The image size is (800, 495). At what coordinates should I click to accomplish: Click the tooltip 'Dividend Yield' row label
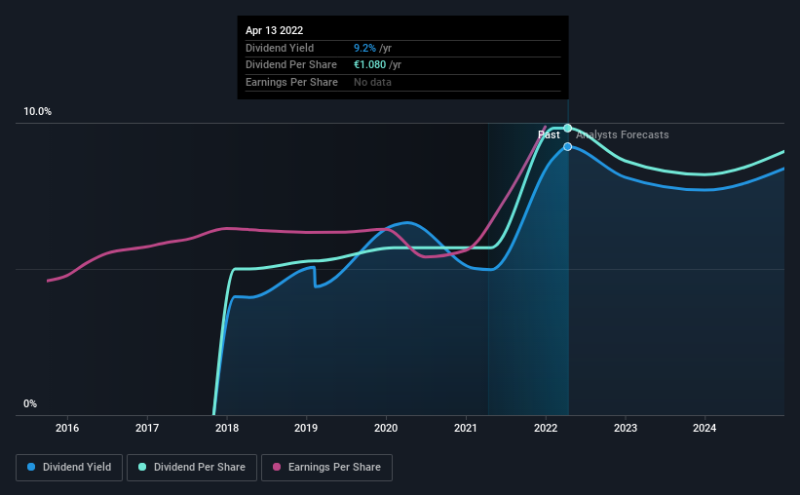point(280,48)
